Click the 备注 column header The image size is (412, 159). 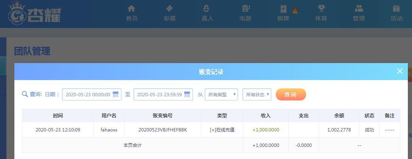[x=390, y=116]
